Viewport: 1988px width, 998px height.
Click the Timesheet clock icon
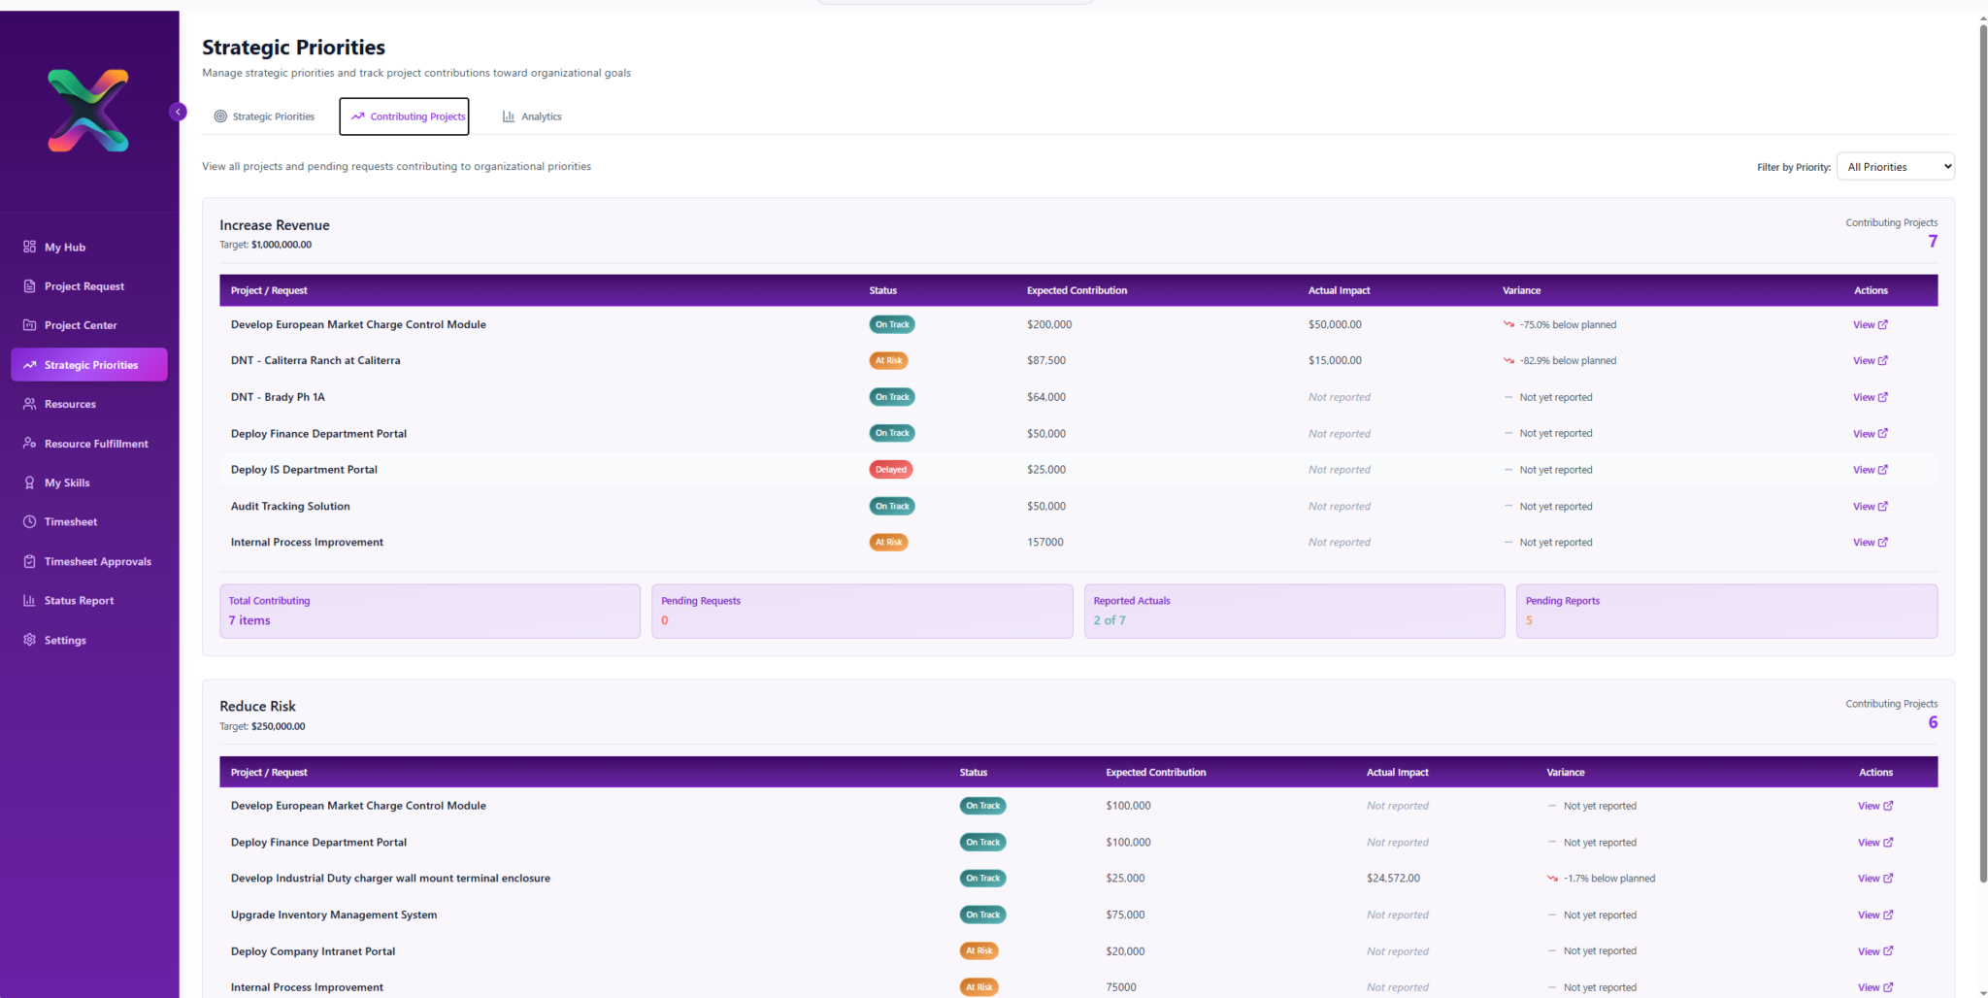(29, 521)
